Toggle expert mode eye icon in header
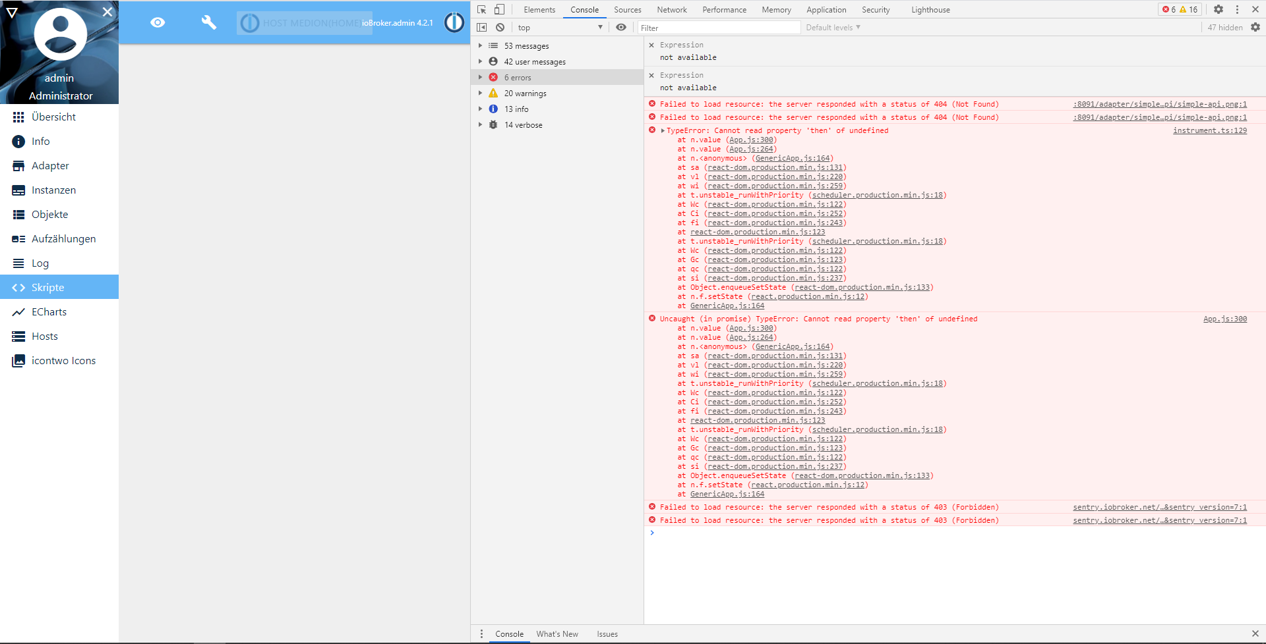1266x644 pixels. point(158,22)
